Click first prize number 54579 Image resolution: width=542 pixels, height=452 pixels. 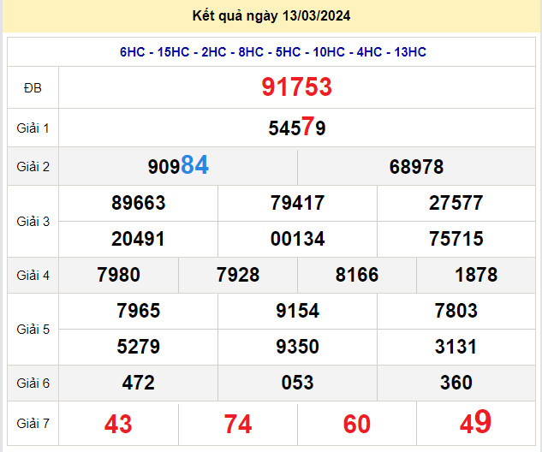[x=297, y=127]
